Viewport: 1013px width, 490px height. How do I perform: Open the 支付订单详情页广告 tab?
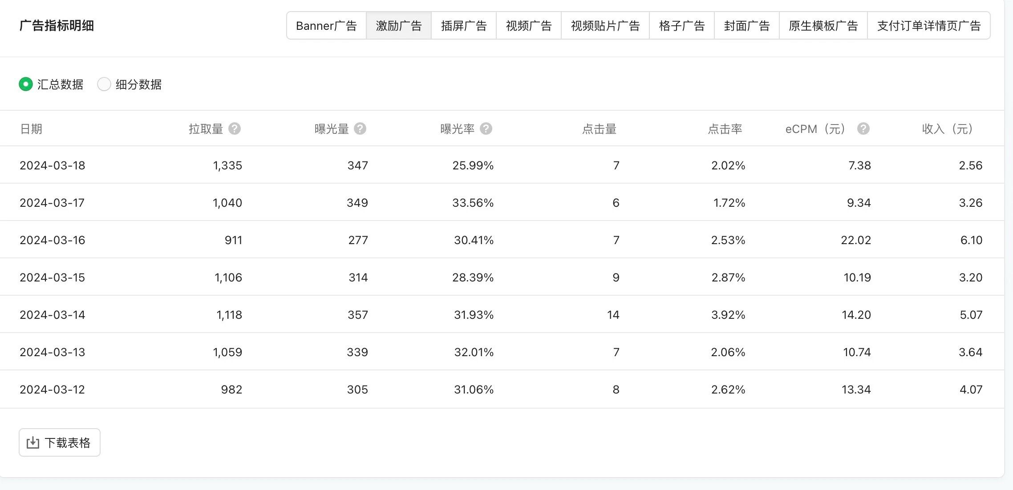click(928, 26)
